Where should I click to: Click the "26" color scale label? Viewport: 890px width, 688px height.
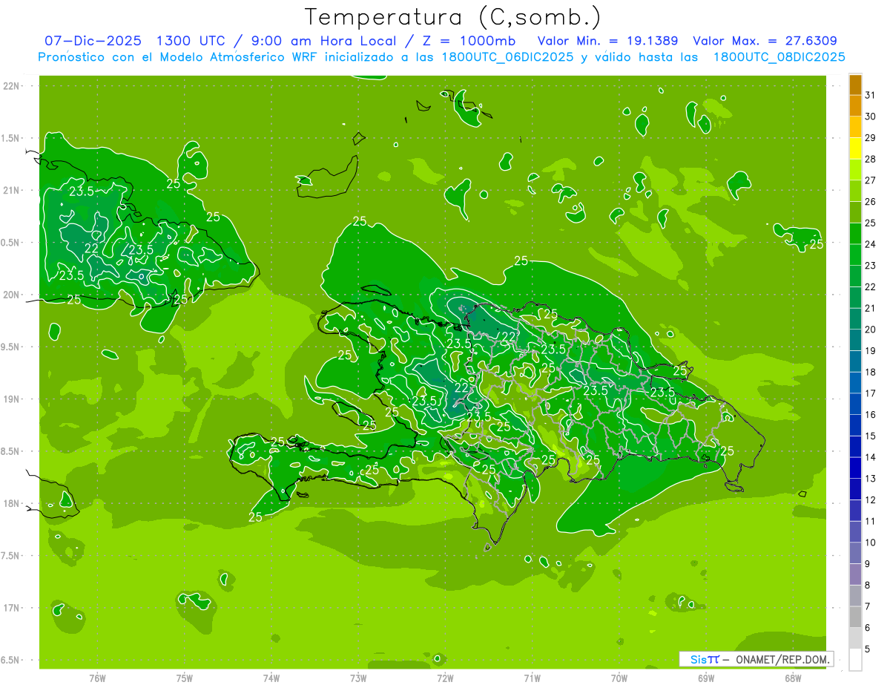coord(870,202)
